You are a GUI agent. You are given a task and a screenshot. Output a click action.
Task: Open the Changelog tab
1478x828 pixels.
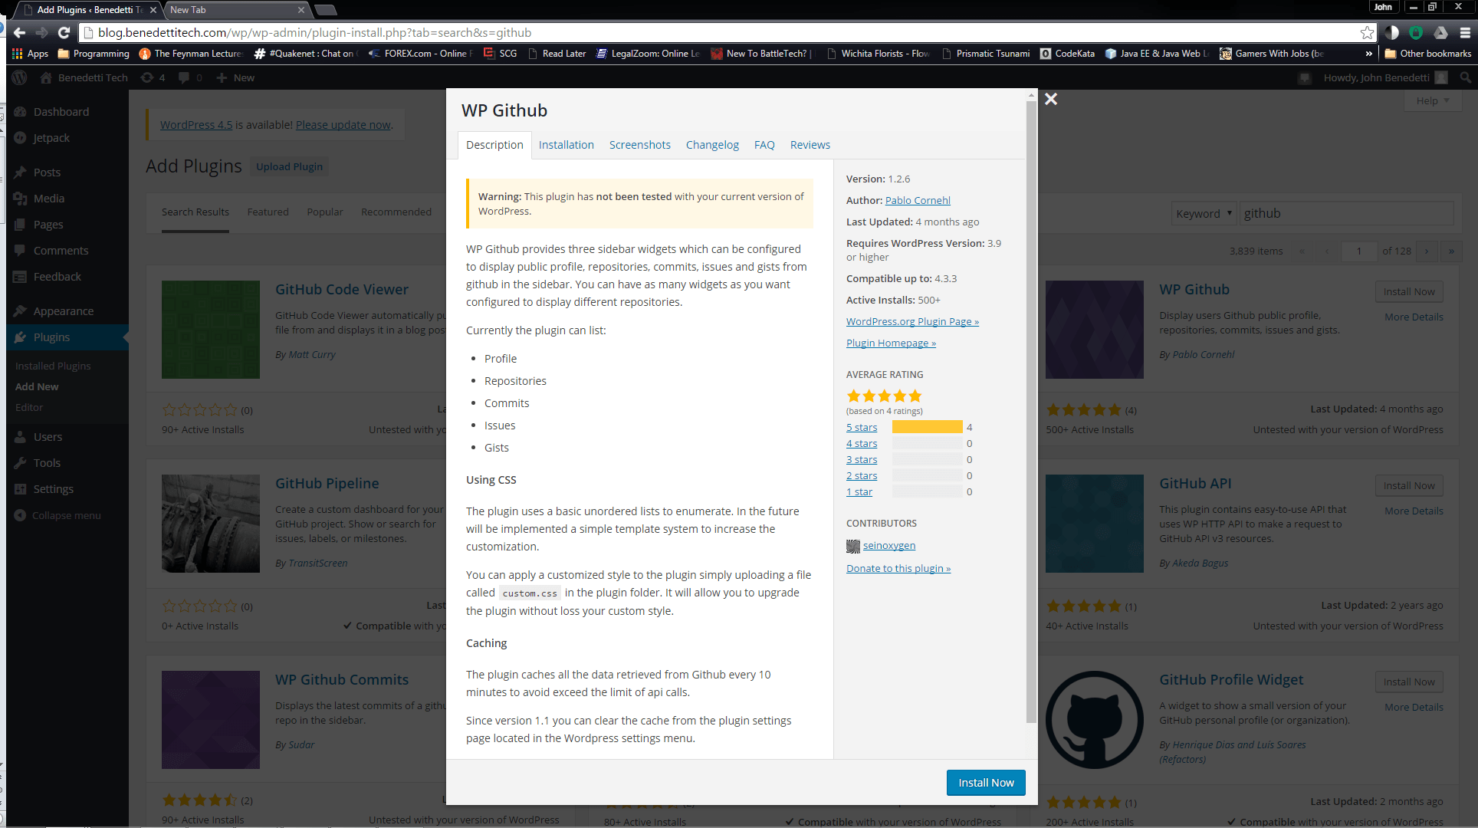click(711, 145)
